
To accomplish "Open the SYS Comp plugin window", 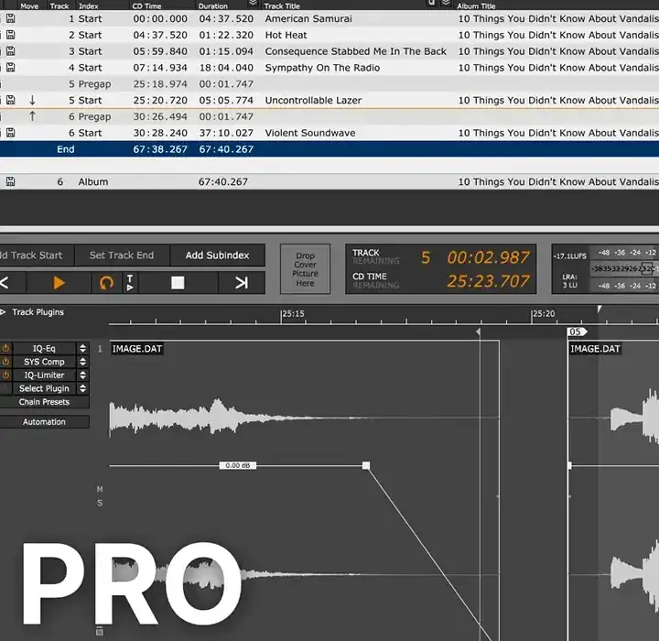I will click(44, 362).
